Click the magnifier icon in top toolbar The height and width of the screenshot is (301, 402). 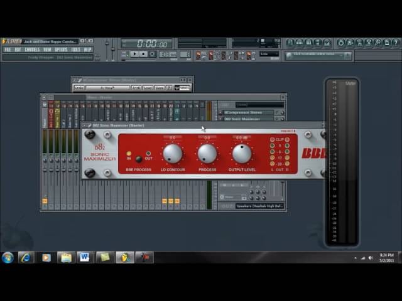[378, 43]
